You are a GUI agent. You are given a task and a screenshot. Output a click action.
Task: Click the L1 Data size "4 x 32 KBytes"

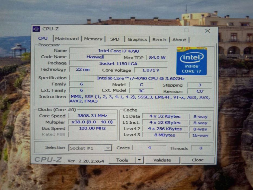tap(165, 116)
